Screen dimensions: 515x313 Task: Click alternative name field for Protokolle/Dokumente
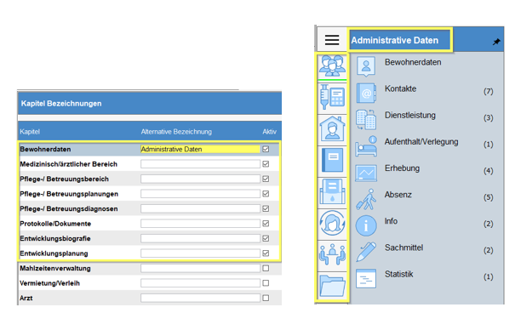(x=200, y=224)
